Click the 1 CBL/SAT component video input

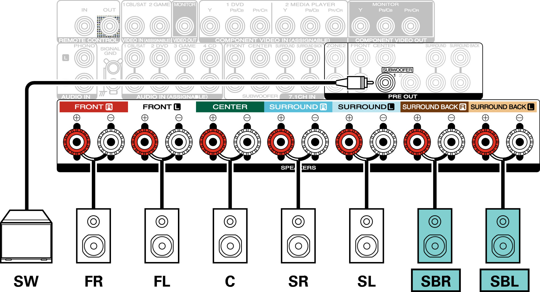point(135,26)
